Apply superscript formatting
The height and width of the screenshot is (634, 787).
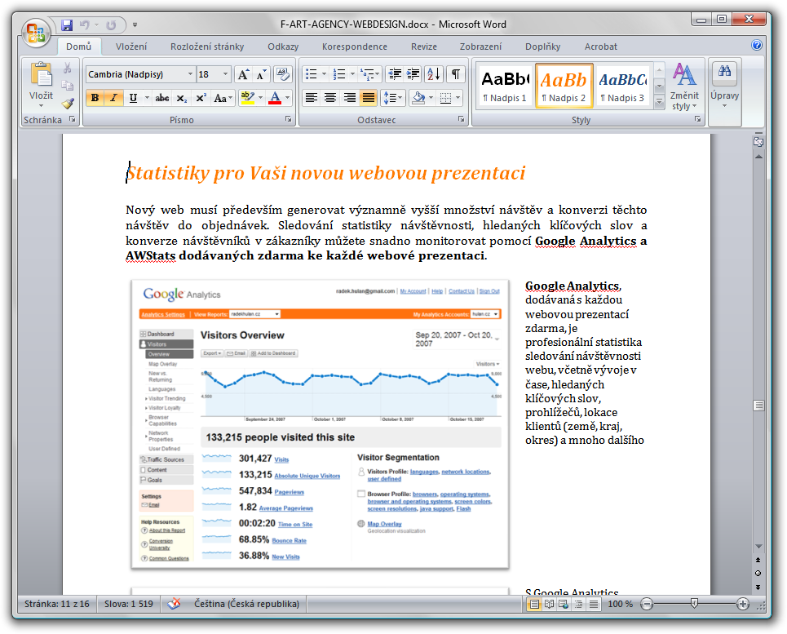(x=201, y=99)
